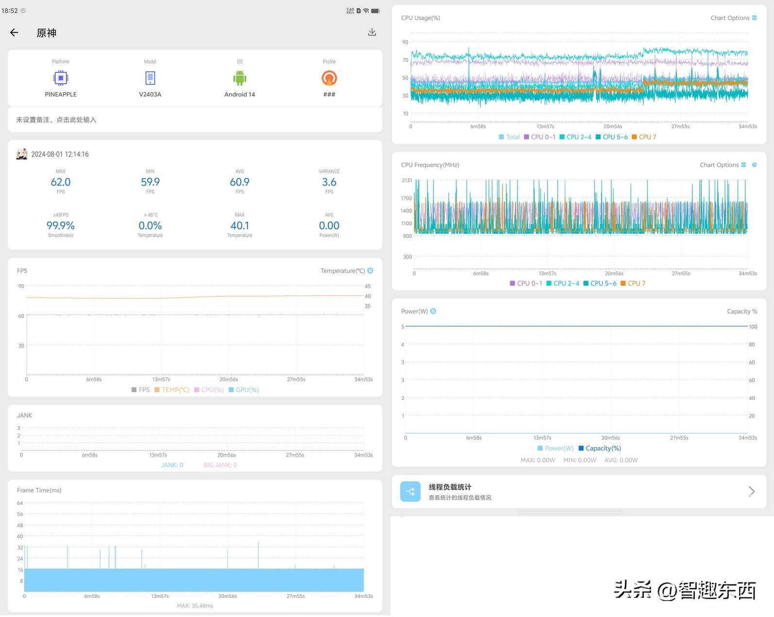Tap the back arrow next to 原神
Screen dimensions: 774x617
click(x=14, y=33)
